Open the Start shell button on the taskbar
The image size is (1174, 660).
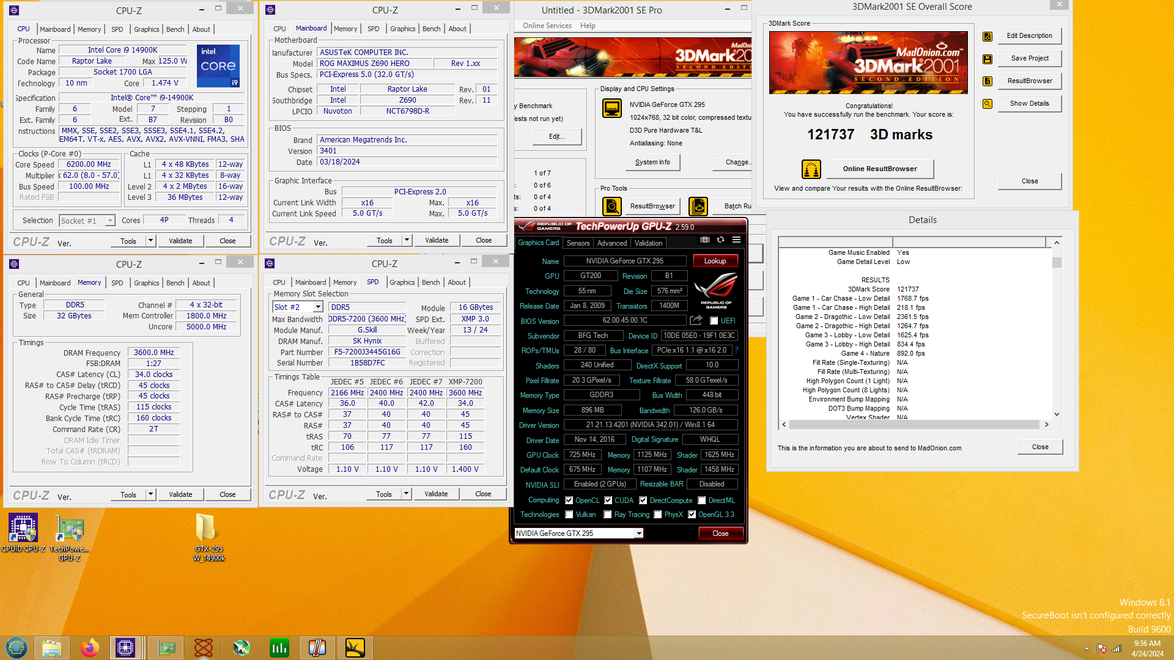[17, 647]
